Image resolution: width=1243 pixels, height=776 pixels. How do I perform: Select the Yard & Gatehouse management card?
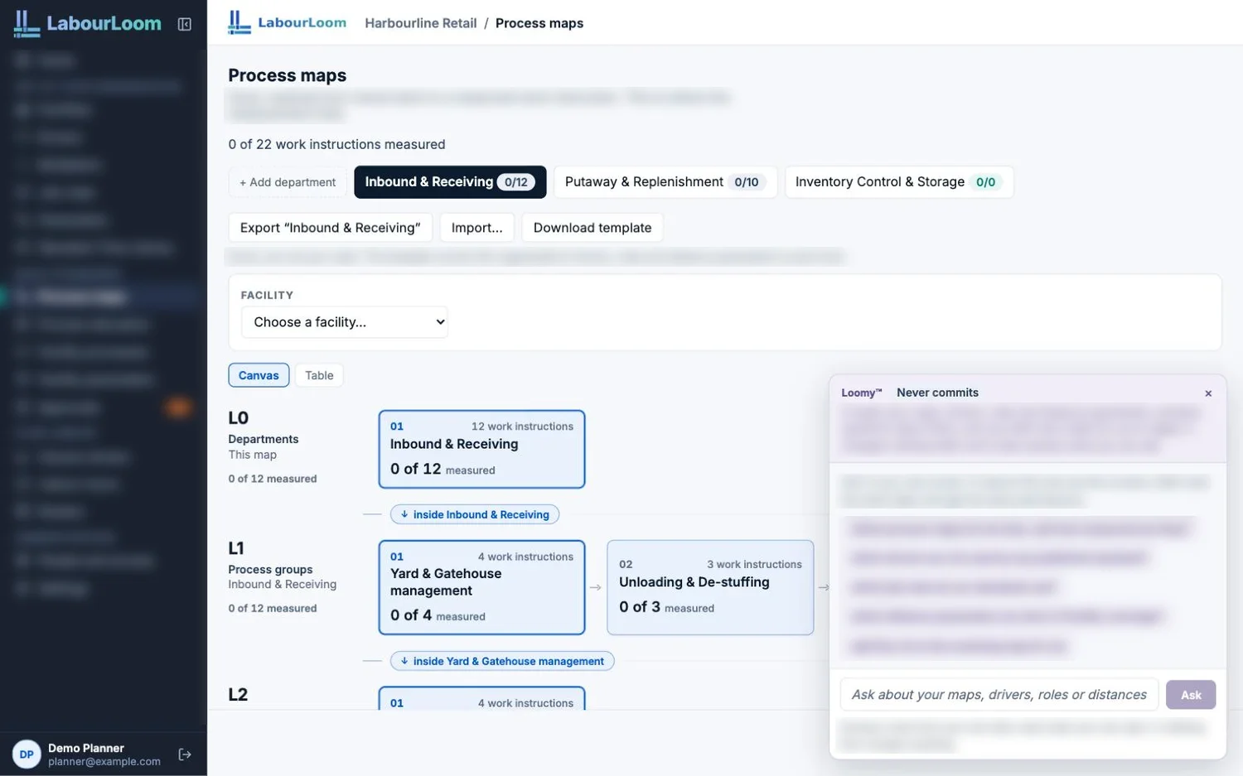(x=481, y=587)
